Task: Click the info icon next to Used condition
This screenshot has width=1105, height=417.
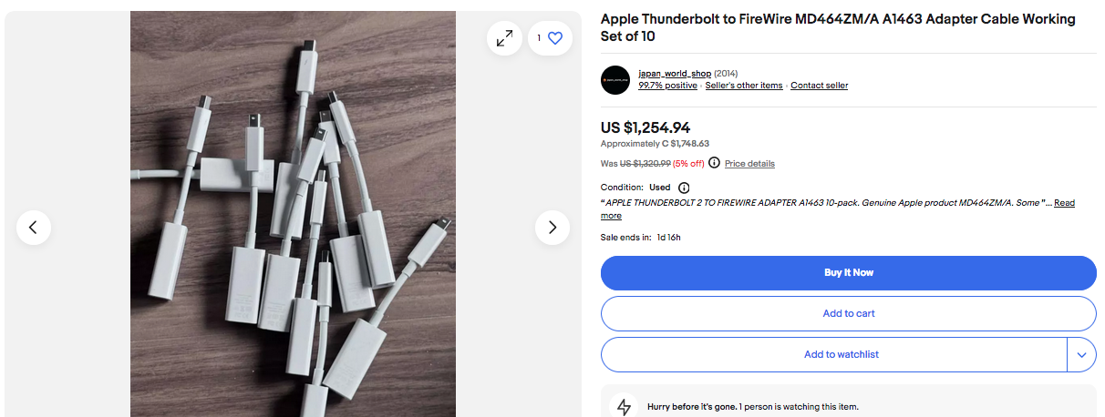Action: [684, 188]
